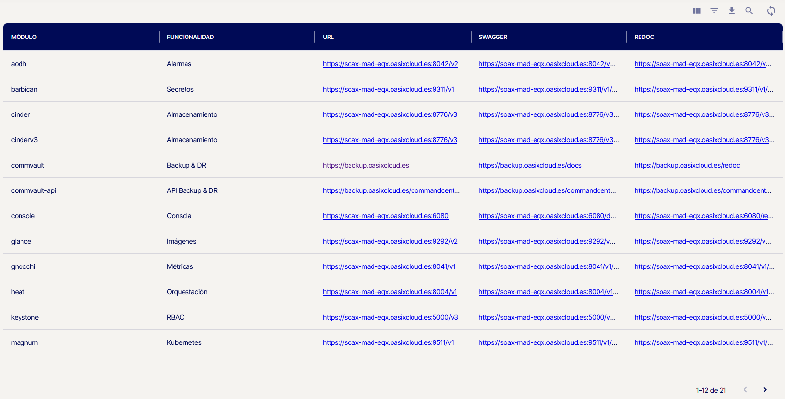The width and height of the screenshot is (785, 399).
Task: Click the refresh icon
Action: (771, 11)
